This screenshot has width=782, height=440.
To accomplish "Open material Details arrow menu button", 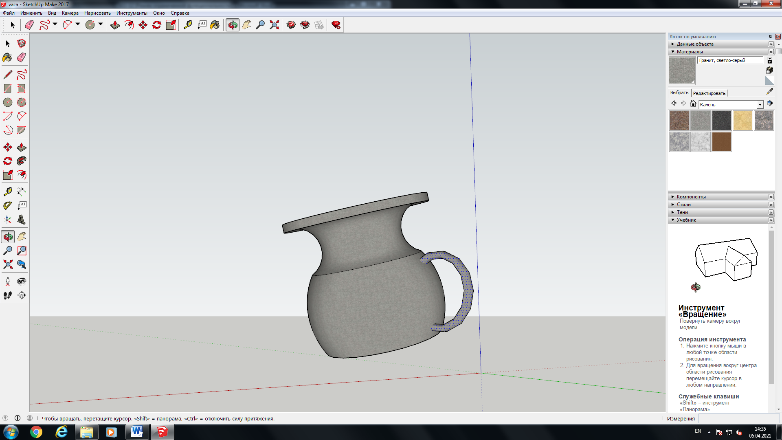I will 770,103.
